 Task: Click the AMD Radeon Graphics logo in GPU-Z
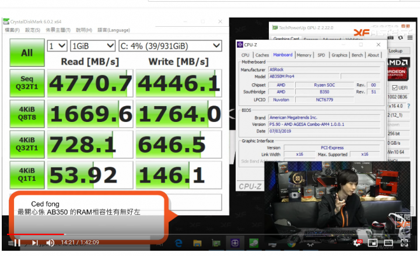(397, 69)
